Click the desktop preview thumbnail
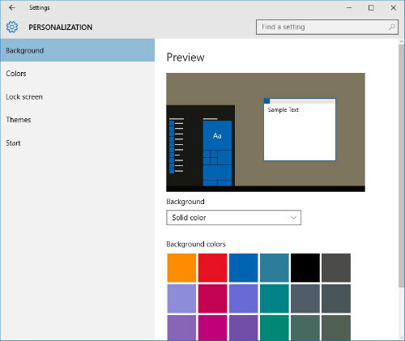 [266, 132]
